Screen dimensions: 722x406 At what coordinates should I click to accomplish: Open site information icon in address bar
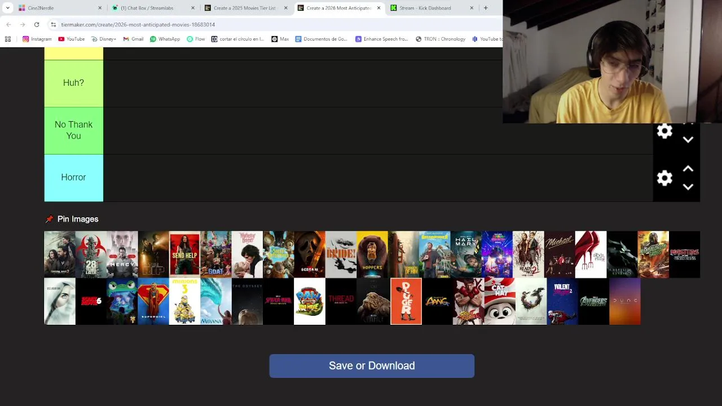tap(53, 25)
